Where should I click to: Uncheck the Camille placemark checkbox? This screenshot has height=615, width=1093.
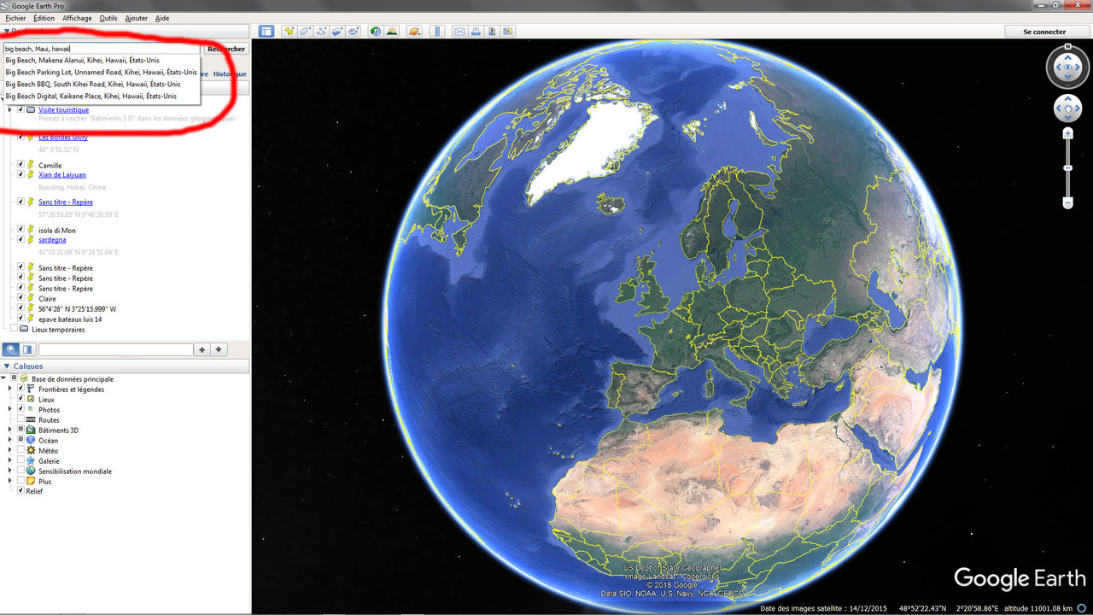20,165
